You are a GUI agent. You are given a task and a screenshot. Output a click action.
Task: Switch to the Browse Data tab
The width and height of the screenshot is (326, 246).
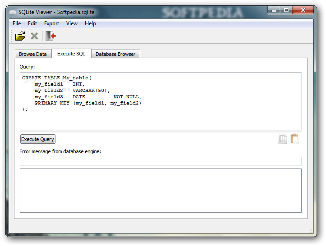(33, 54)
